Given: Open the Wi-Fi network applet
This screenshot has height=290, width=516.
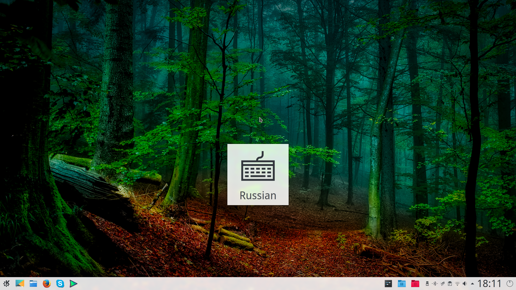Looking at the screenshot, I should (x=457, y=284).
